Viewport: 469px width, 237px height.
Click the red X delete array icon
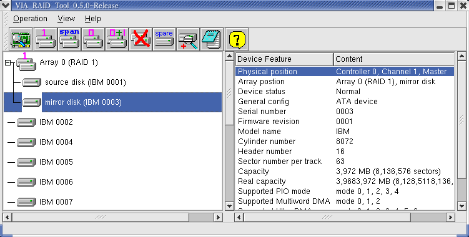pyautogui.click(x=141, y=39)
